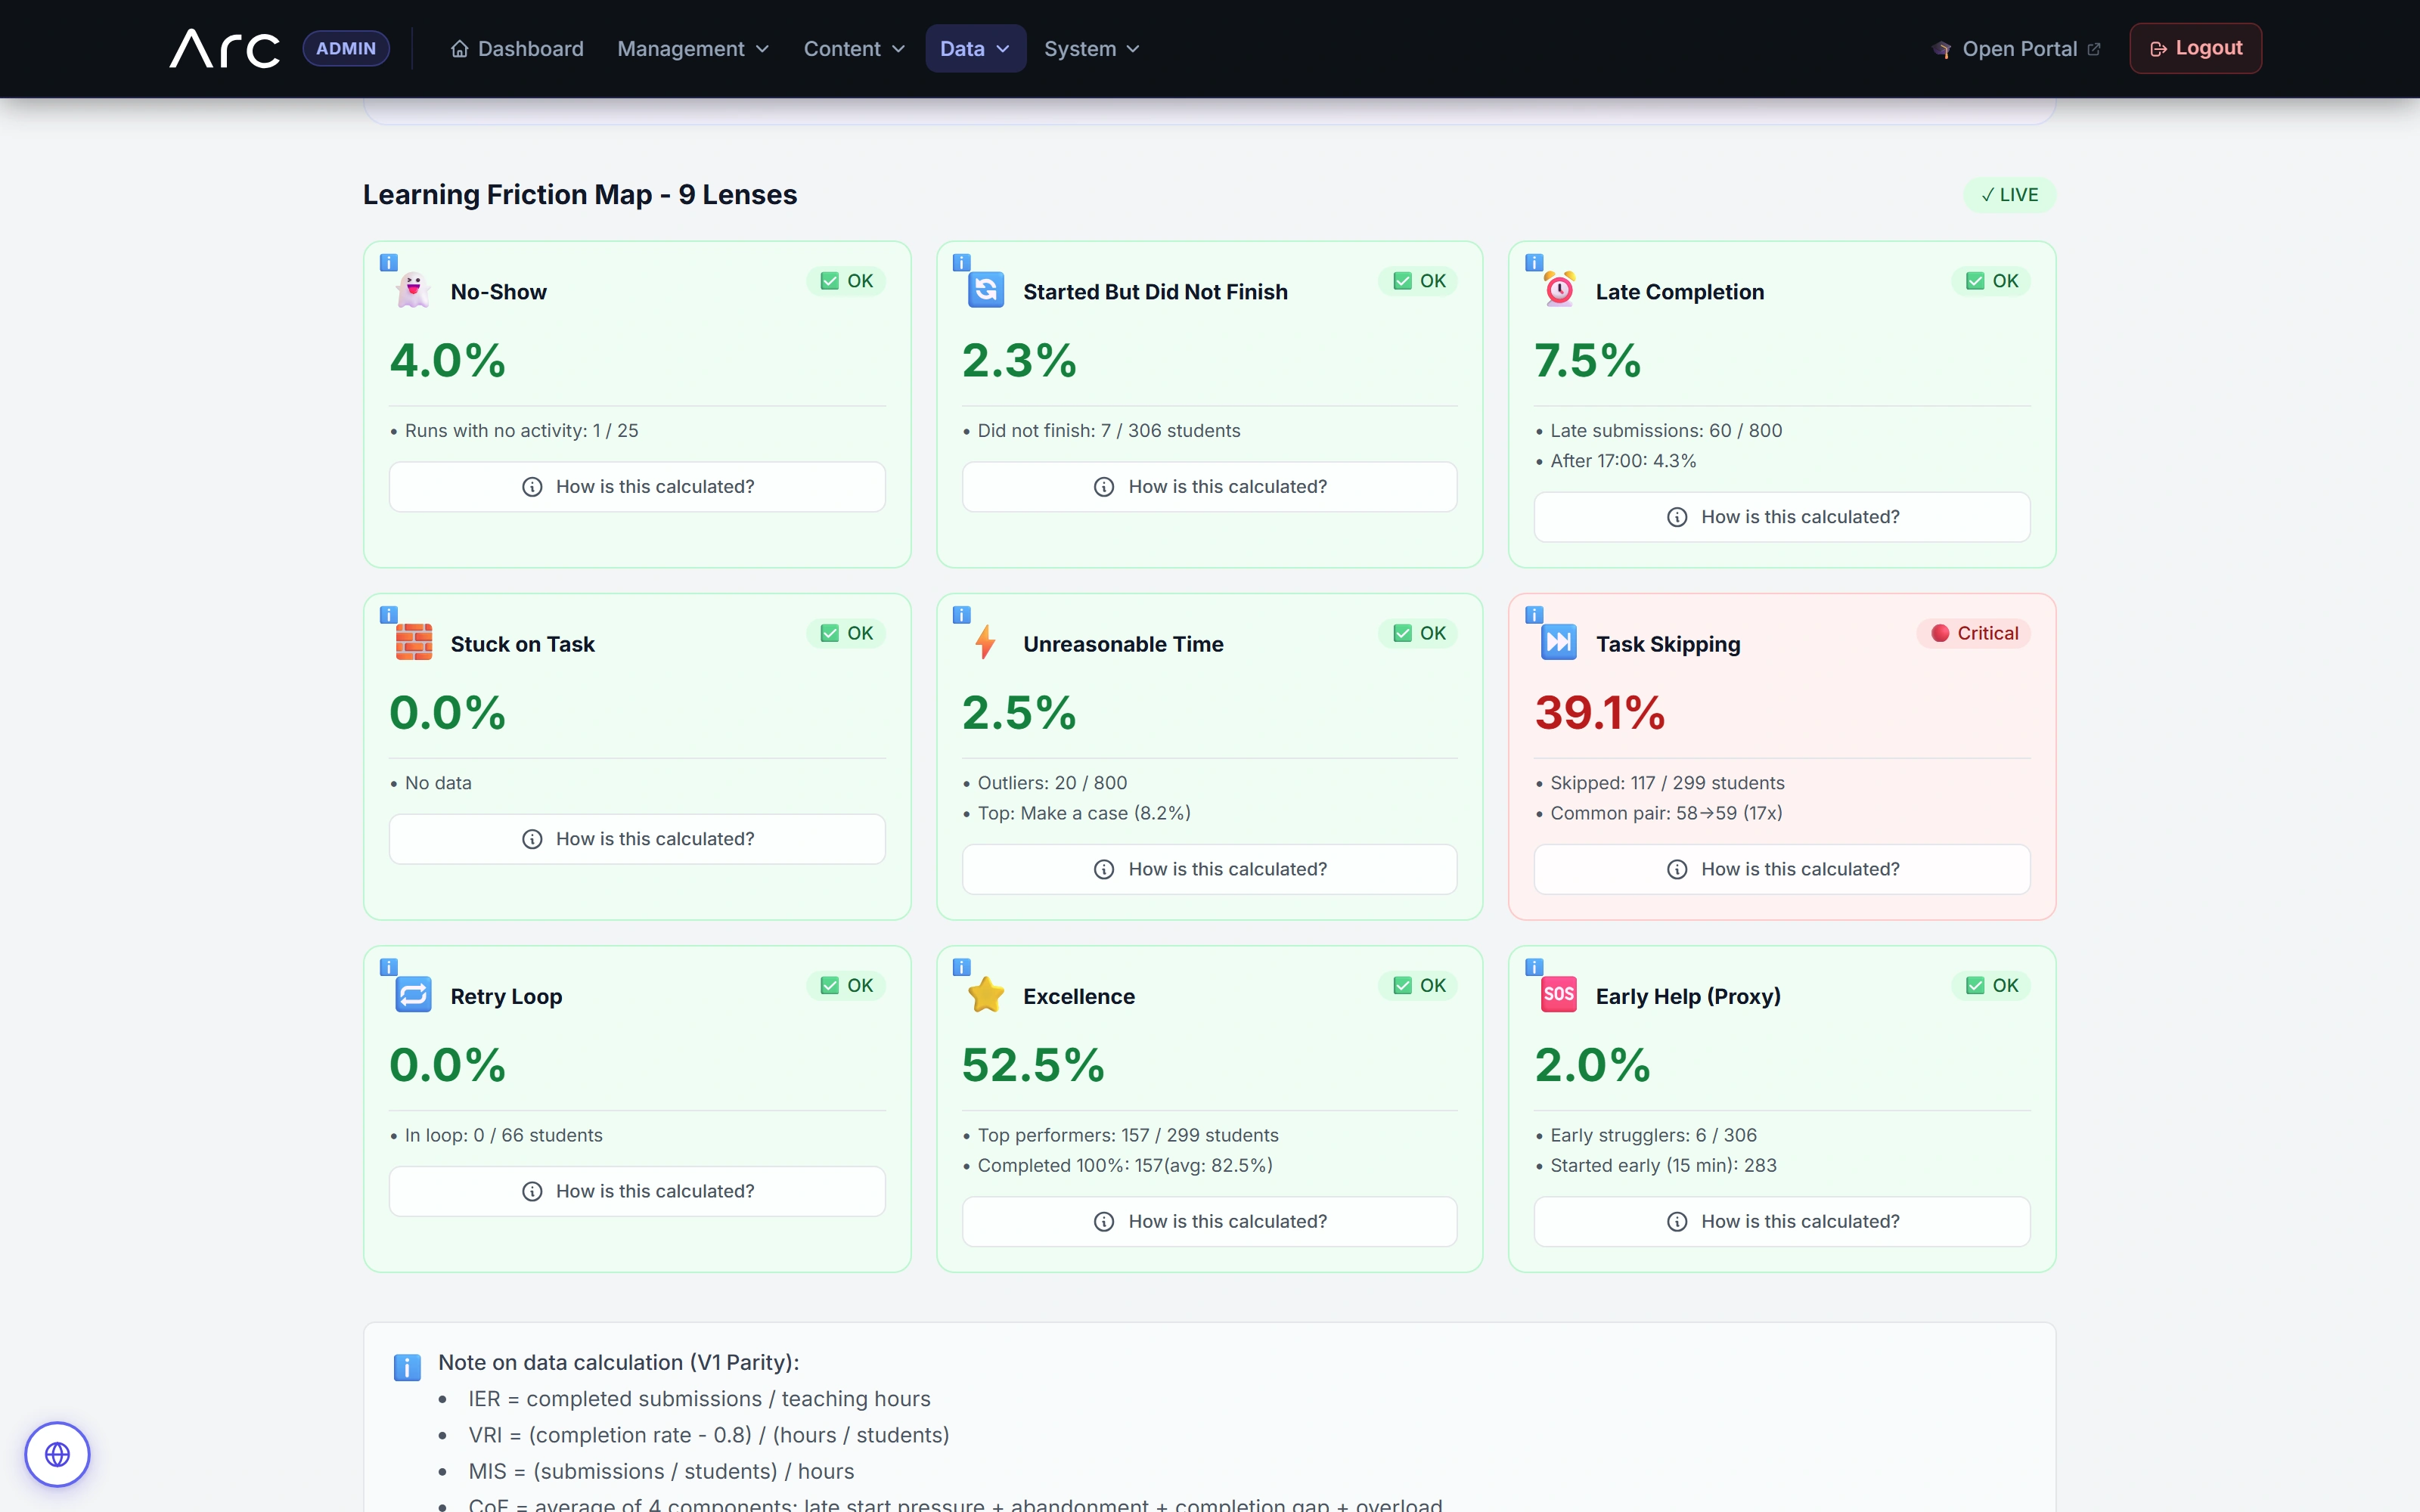The height and width of the screenshot is (1512, 2420).
Task: Click the info icon on No-Show card
Action: click(x=389, y=263)
